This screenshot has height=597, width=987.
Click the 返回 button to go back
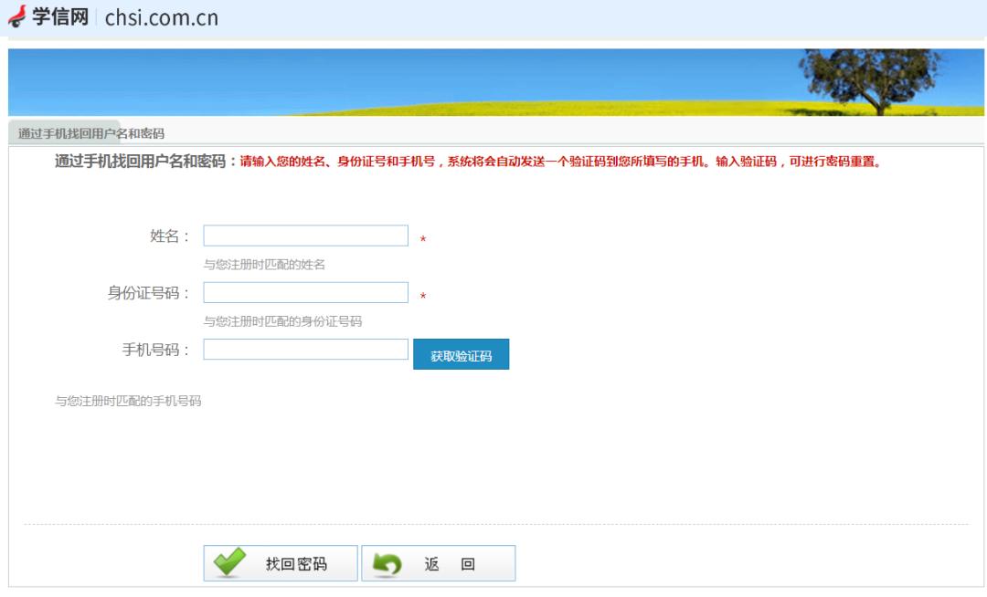tap(439, 562)
